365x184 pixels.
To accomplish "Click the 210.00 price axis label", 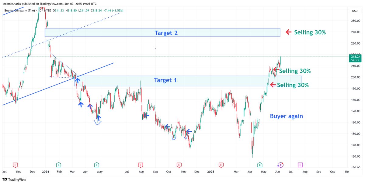I will click(x=356, y=66).
